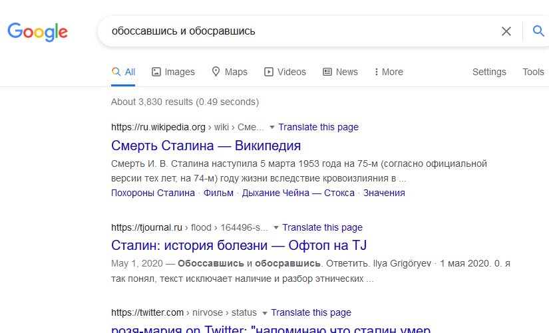Viewport: 549px width, 333px height.
Task: Click the Maps tab pin icon
Action: 216,72
